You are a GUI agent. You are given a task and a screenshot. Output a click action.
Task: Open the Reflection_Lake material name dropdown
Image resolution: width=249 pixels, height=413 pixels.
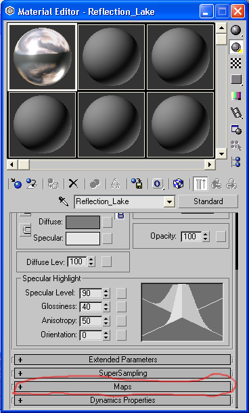pyautogui.click(x=168, y=202)
